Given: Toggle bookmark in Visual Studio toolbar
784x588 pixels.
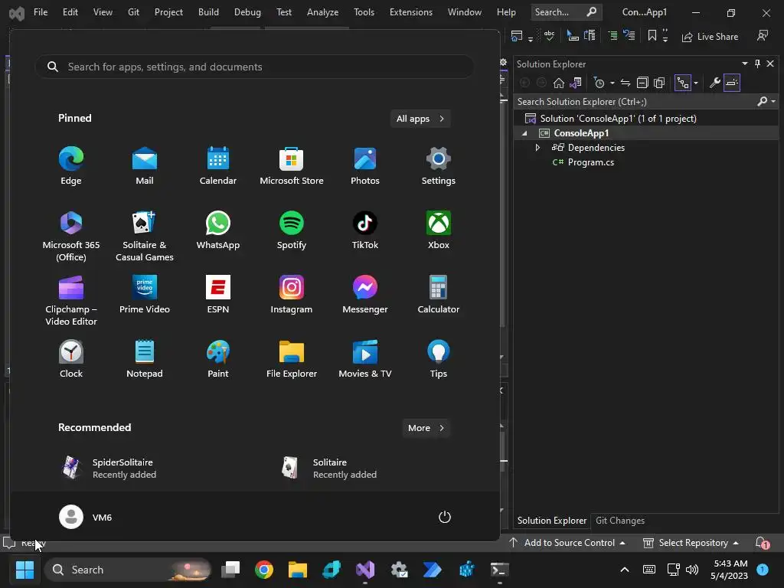Looking at the screenshot, I should pyautogui.click(x=652, y=36).
